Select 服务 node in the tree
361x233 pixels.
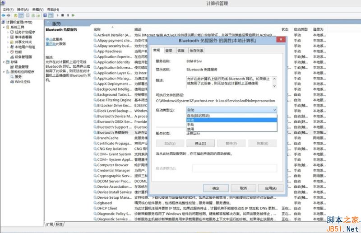click(x=18, y=77)
